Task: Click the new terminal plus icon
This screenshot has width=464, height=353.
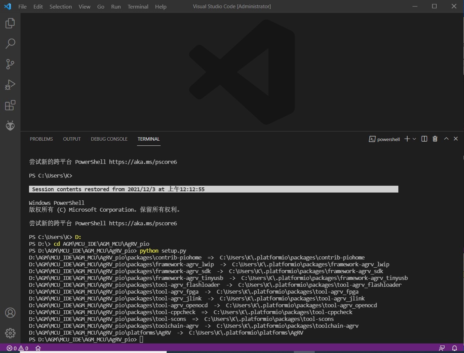Action: click(407, 139)
